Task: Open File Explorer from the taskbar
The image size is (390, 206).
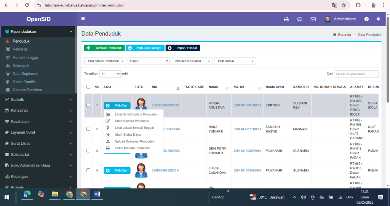Action: pyautogui.click(x=55, y=194)
